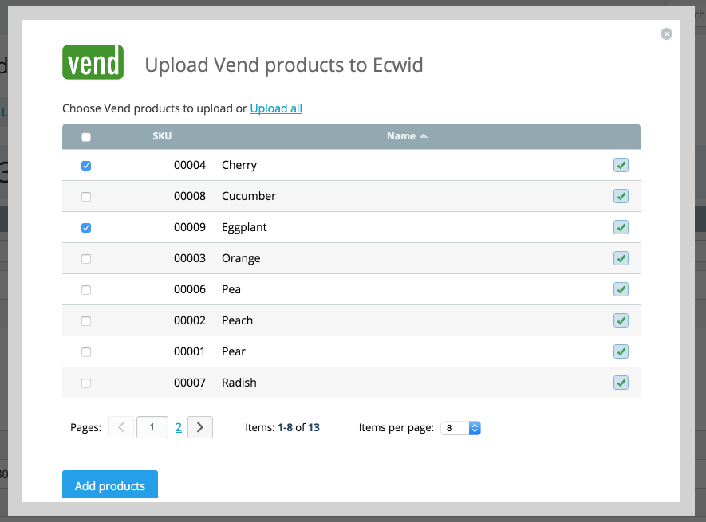The width and height of the screenshot is (706, 522).
Task: Mark the Radish product checkbox
Action: (x=86, y=383)
